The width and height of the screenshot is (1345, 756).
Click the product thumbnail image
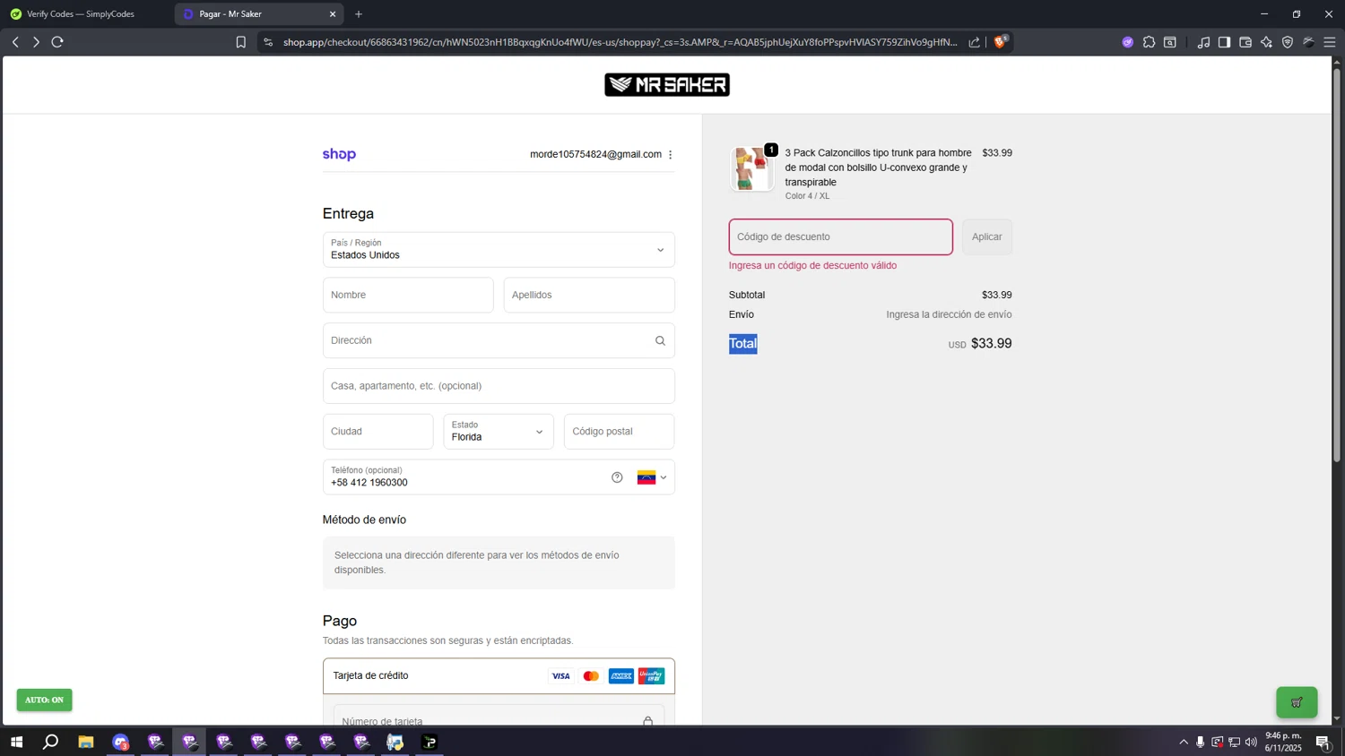click(x=751, y=169)
